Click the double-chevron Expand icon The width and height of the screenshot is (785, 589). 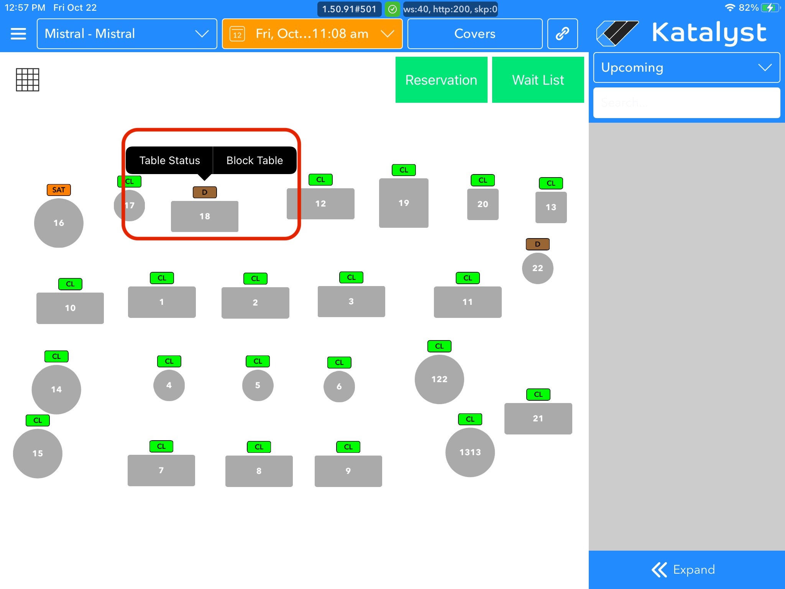point(659,570)
